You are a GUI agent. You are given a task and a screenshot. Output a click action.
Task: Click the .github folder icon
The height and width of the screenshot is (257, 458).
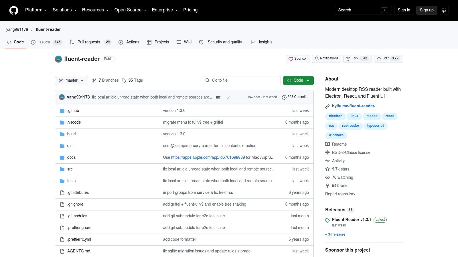coord(62,111)
